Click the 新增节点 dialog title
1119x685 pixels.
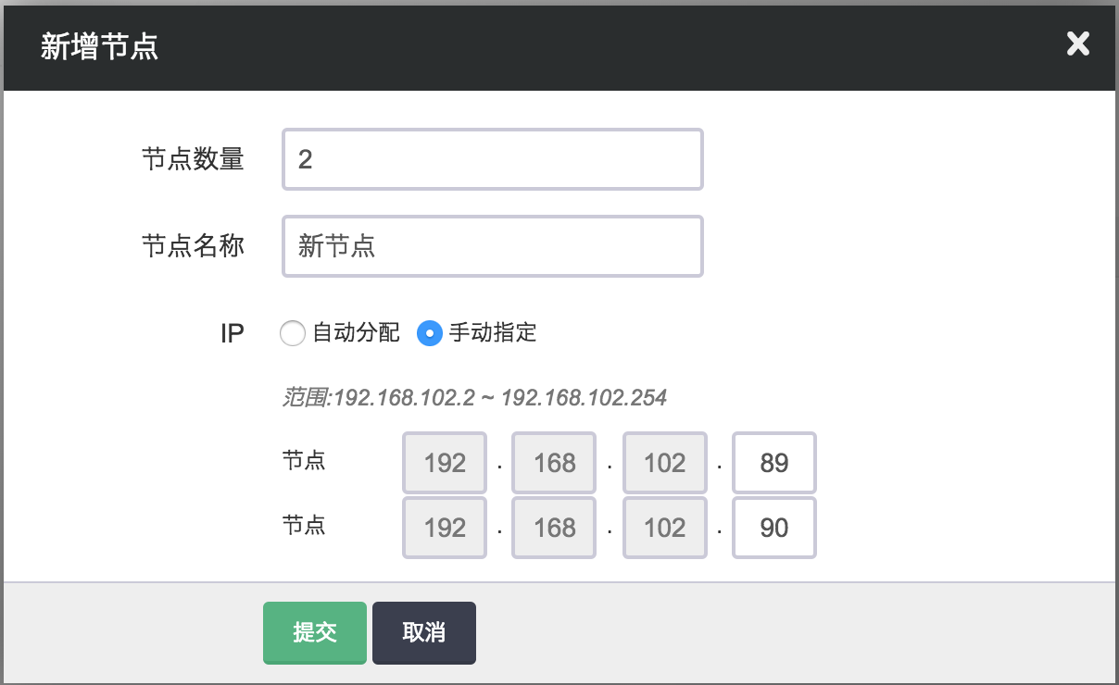(x=99, y=46)
